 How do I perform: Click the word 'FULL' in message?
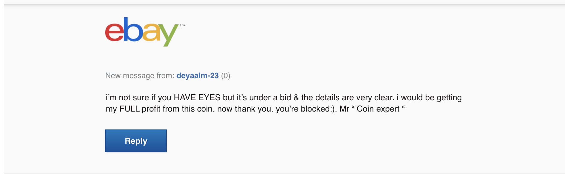point(129,109)
